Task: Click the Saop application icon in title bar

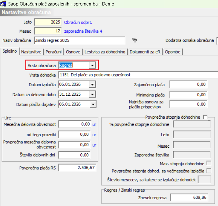Action: click(x=3, y=4)
